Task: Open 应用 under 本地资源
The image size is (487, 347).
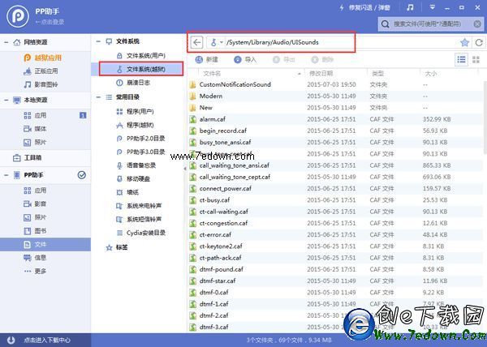Action: (x=35, y=115)
